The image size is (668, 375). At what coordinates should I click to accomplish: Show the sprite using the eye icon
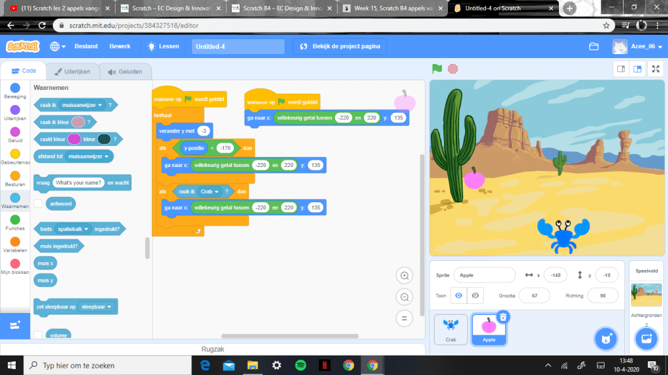pos(458,295)
